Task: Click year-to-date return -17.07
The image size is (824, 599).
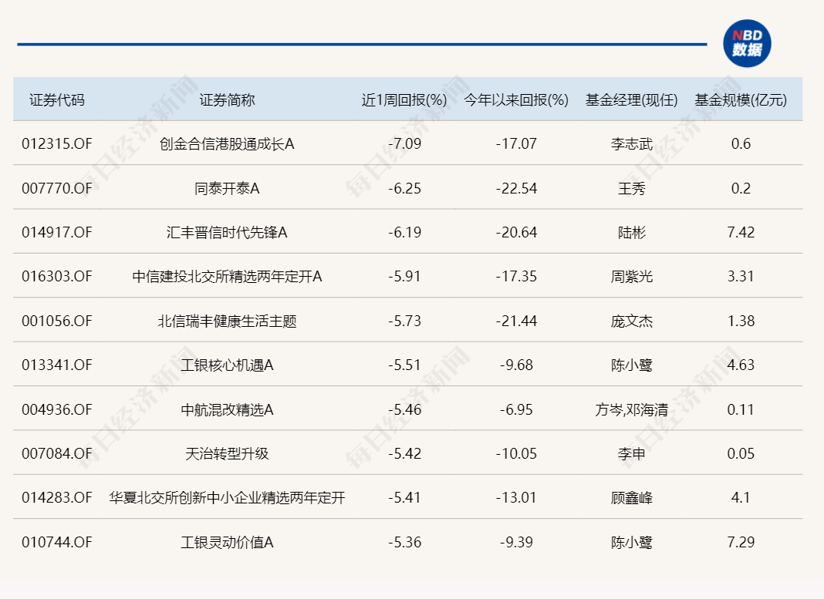Action: pyautogui.click(x=517, y=144)
